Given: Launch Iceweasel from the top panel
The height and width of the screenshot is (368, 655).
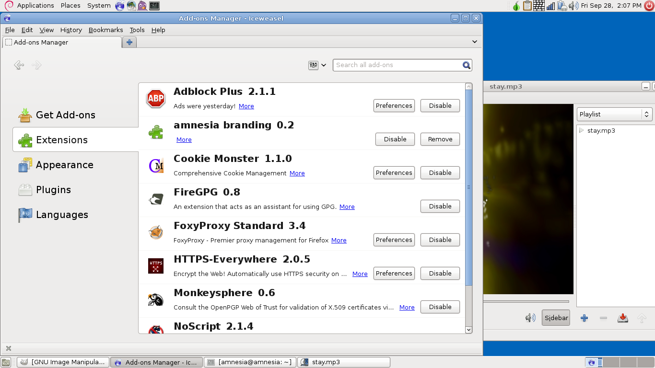Looking at the screenshot, I should 120,6.
